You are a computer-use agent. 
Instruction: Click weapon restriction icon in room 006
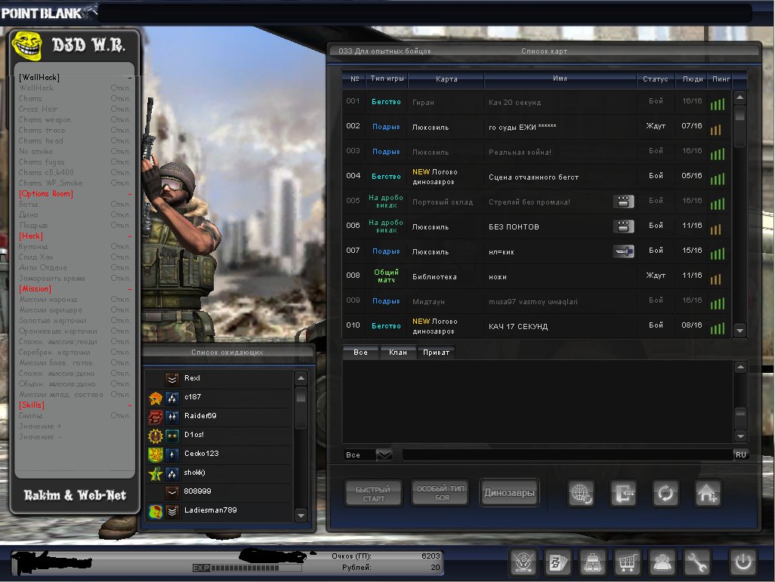(x=623, y=226)
